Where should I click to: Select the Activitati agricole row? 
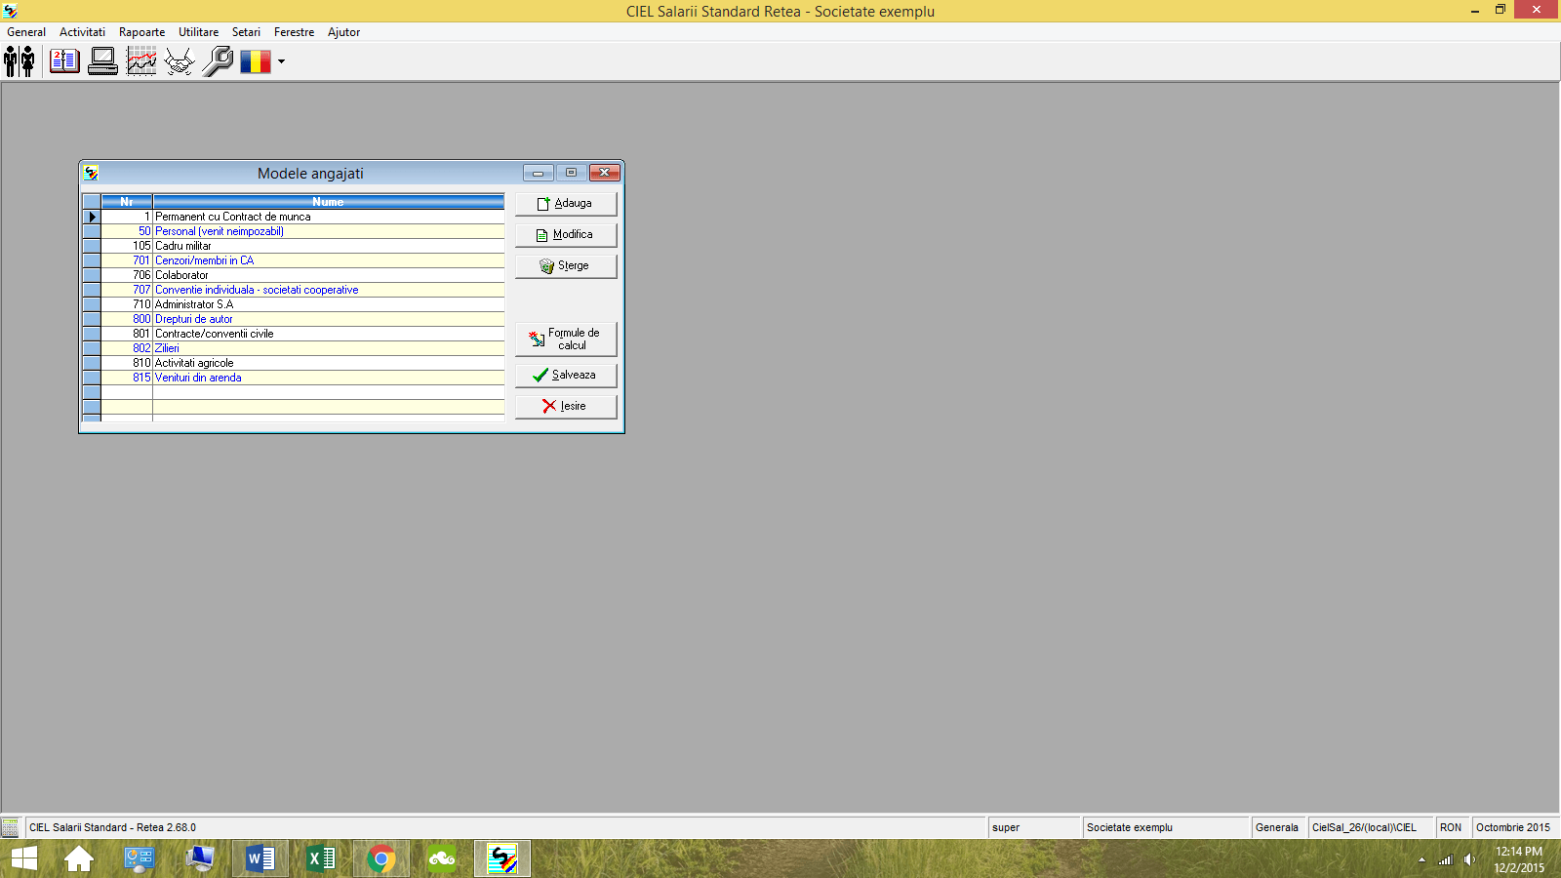(x=302, y=363)
